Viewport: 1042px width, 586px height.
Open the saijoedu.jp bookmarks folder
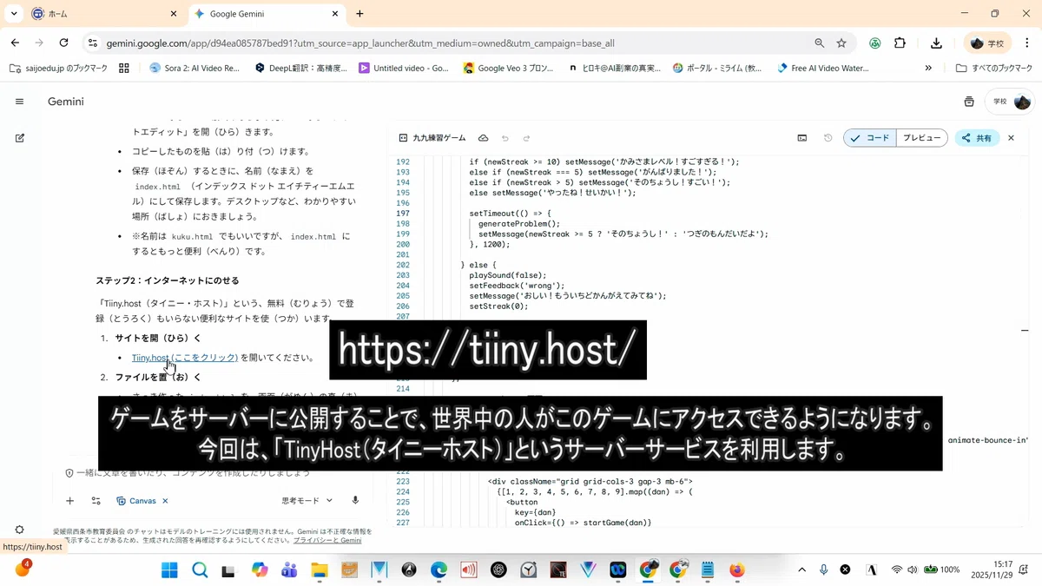pos(58,68)
